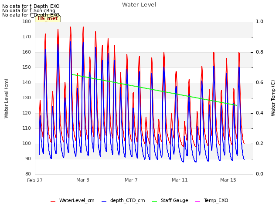Click the Mar 7 x-axis tick label
This screenshot has height=209, width=279.
[131, 180]
